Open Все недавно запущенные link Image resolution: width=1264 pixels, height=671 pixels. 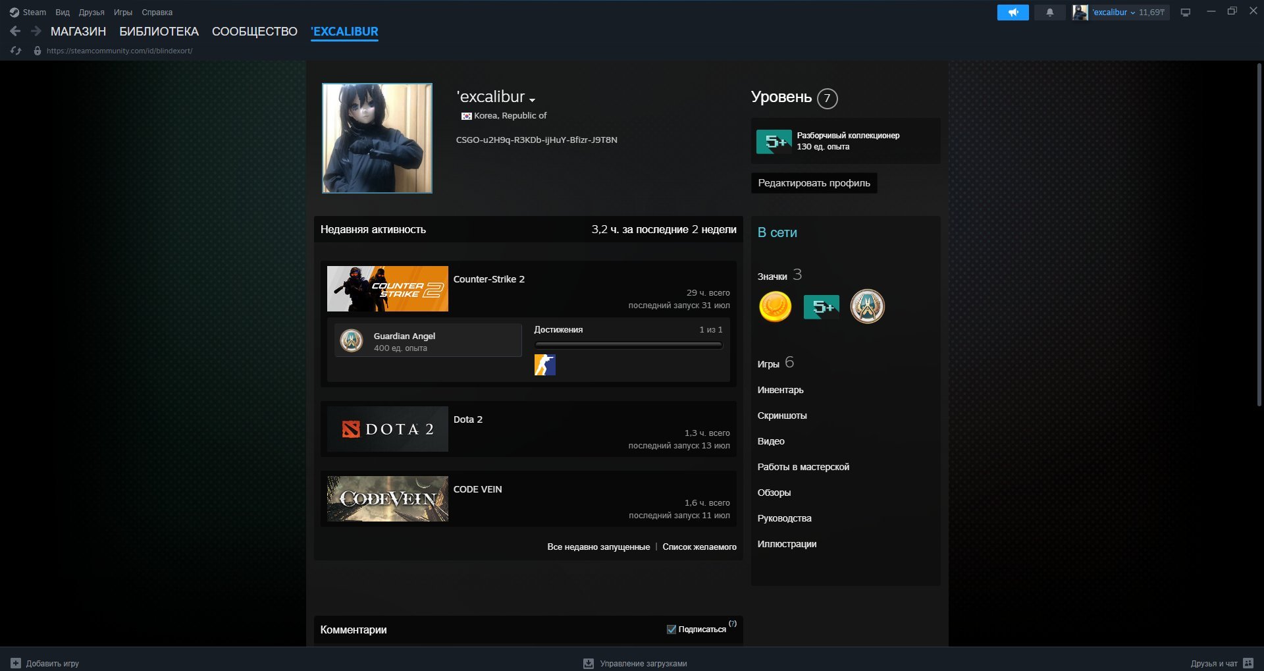[x=598, y=547]
